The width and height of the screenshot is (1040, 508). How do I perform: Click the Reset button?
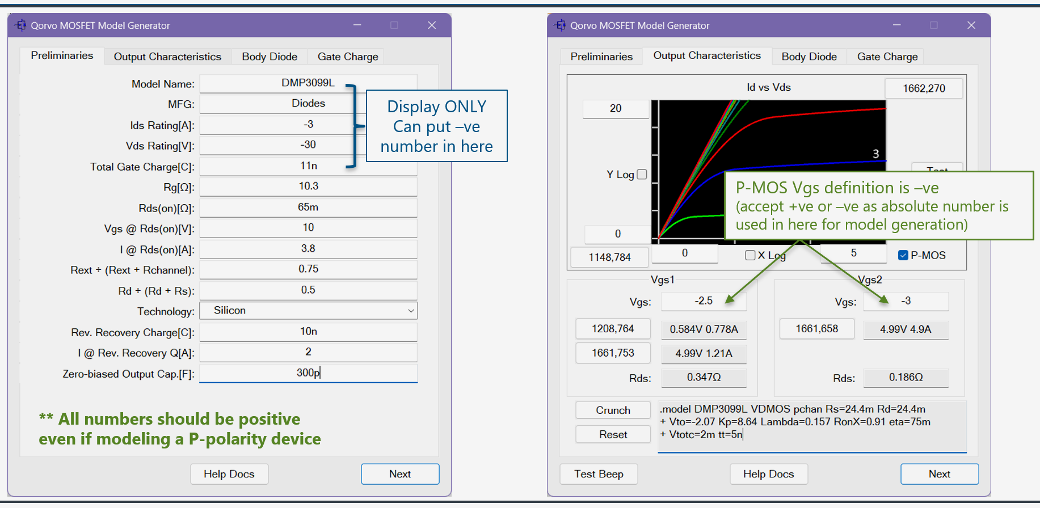point(613,435)
